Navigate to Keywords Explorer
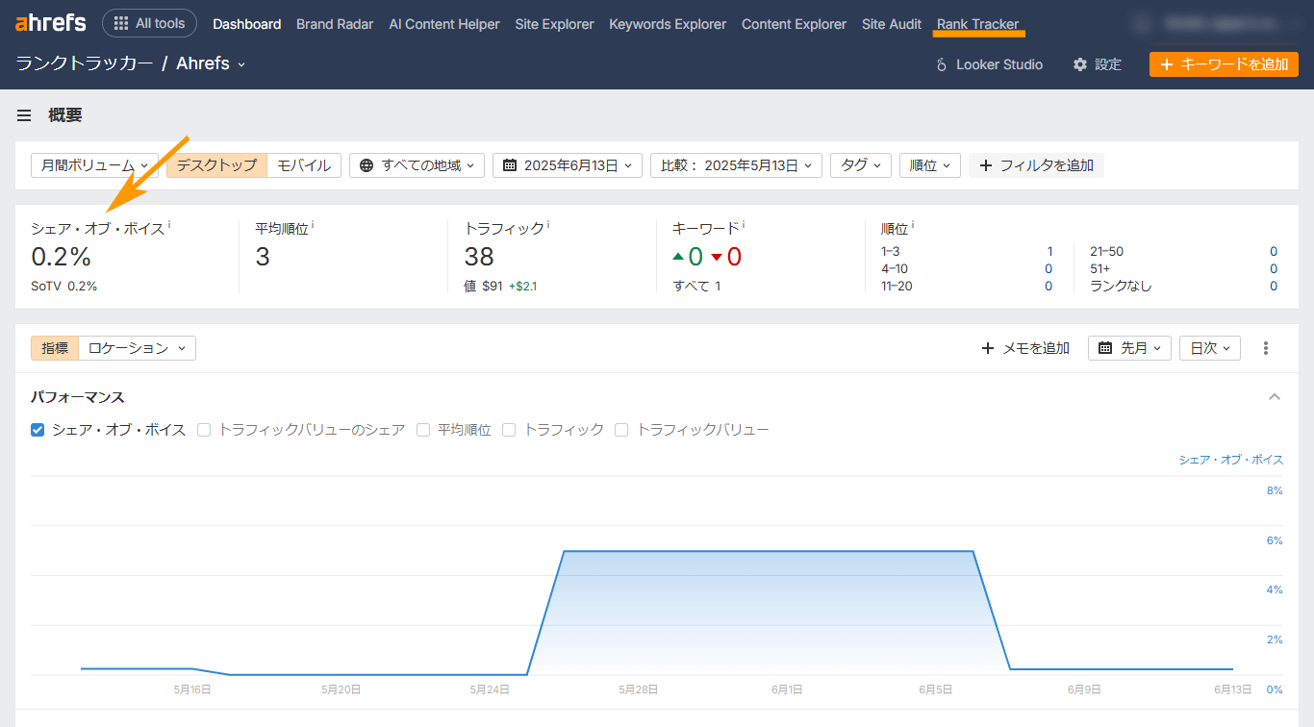The image size is (1314, 727). 667,24
